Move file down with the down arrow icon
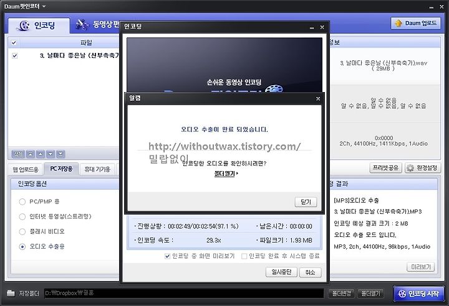Screen dimensions: 449x306 point(51,154)
